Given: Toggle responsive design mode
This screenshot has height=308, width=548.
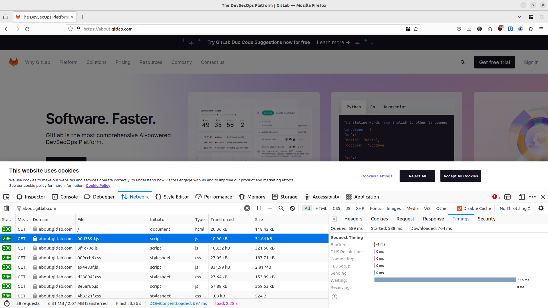Looking at the screenshot, I should pyautogui.click(x=522, y=197).
